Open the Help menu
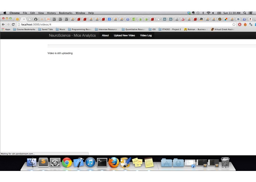The height and width of the screenshot is (182, 256). (x=91, y=13)
